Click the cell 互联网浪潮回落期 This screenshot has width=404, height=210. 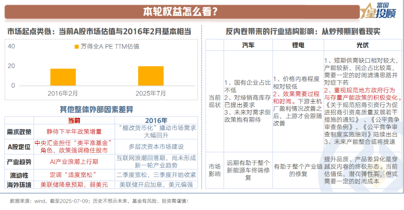tap(156, 162)
